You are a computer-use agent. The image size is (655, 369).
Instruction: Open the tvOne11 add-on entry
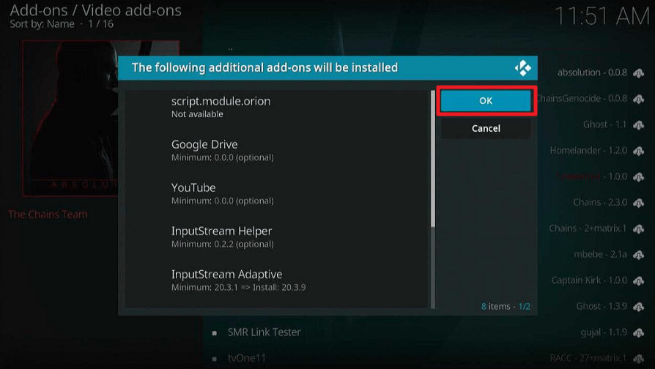(x=246, y=358)
